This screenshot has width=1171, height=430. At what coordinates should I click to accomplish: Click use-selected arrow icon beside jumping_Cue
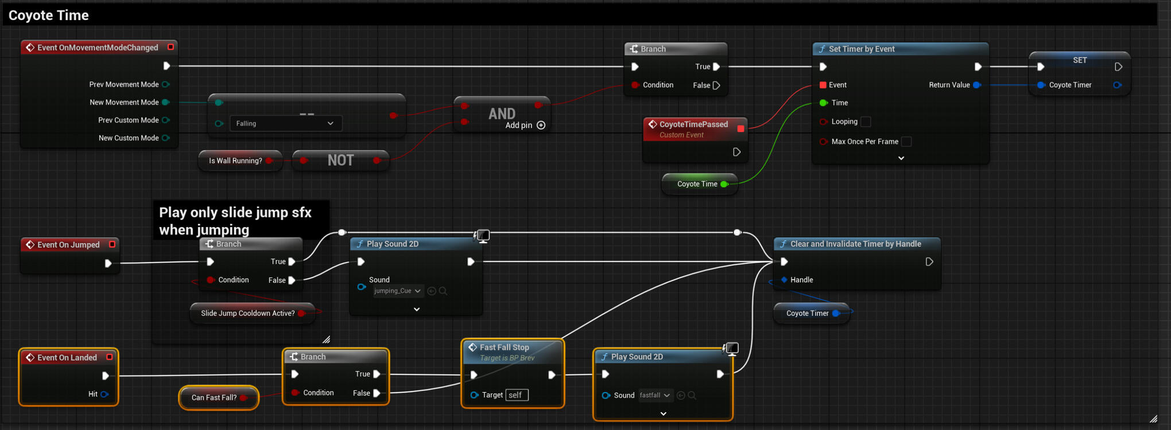(x=432, y=291)
